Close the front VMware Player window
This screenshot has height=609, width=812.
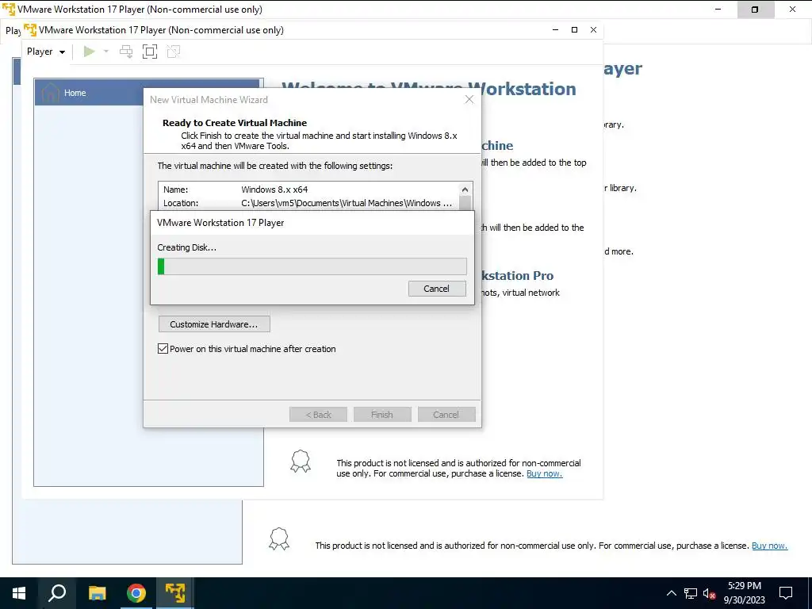click(x=593, y=29)
